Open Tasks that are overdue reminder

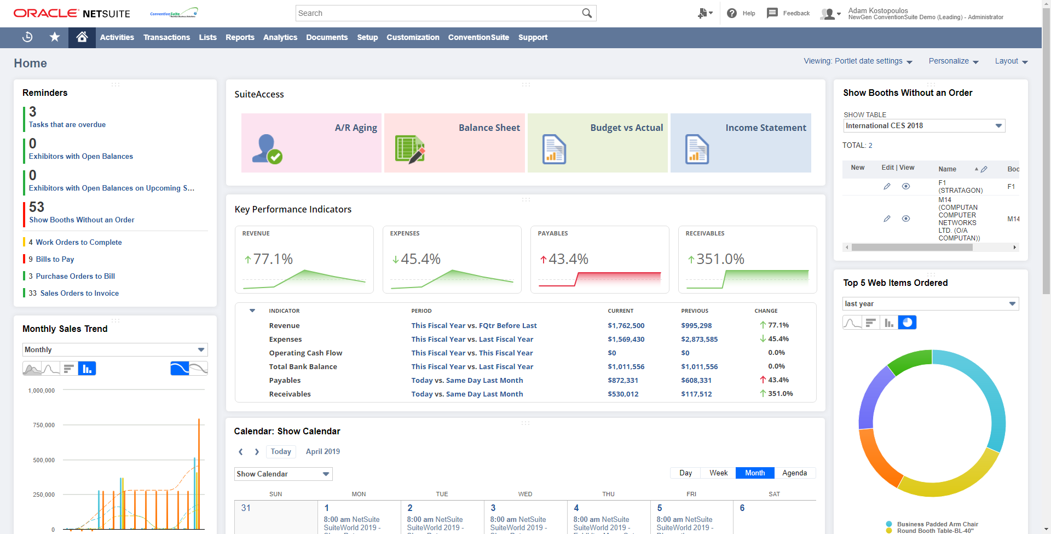[x=67, y=124]
